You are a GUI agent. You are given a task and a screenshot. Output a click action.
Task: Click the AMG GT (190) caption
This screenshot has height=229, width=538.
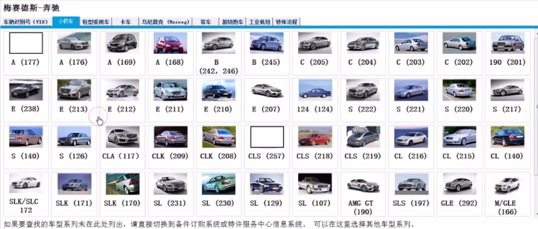point(363,208)
